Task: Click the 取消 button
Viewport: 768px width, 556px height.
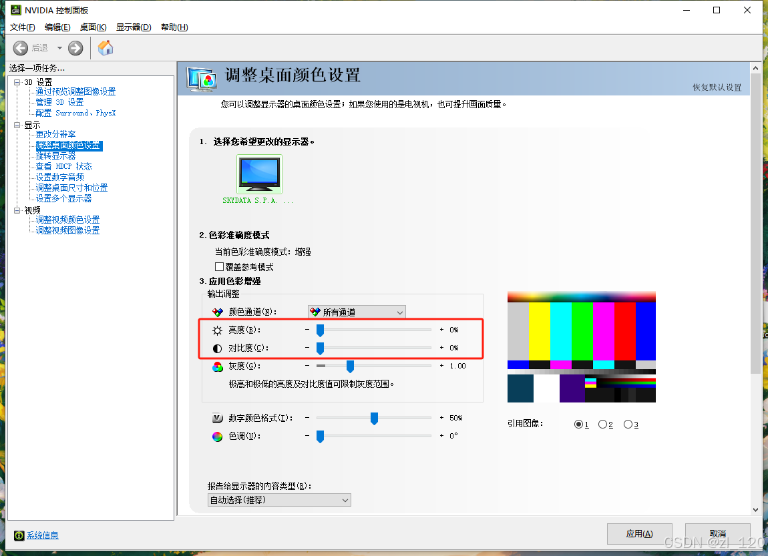Action: 717,534
